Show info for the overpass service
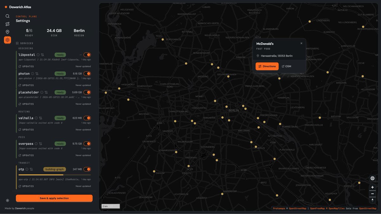 (36, 144)
